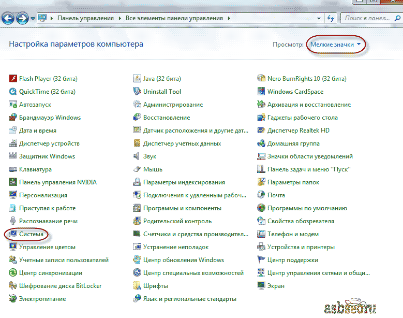Open Brandmauer Windows firewall icon
Image resolution: width=403 pixels, height=318 pixels.
coord(13,118)
